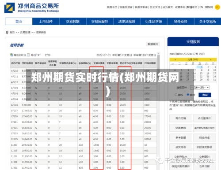The width and height of the screenshot is (221, 170).
Task: Open the 法律及规则 nav menu
Action: pos(126,22)
